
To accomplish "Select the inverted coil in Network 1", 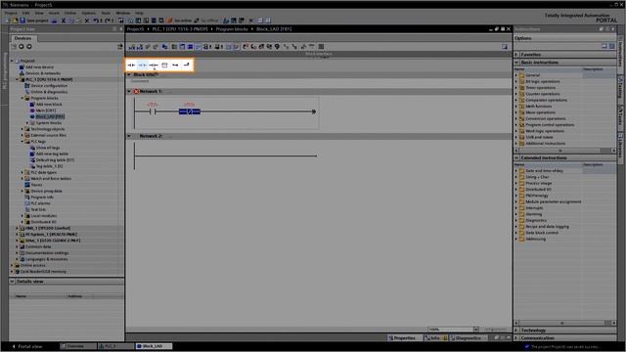I will coord(190,111).
